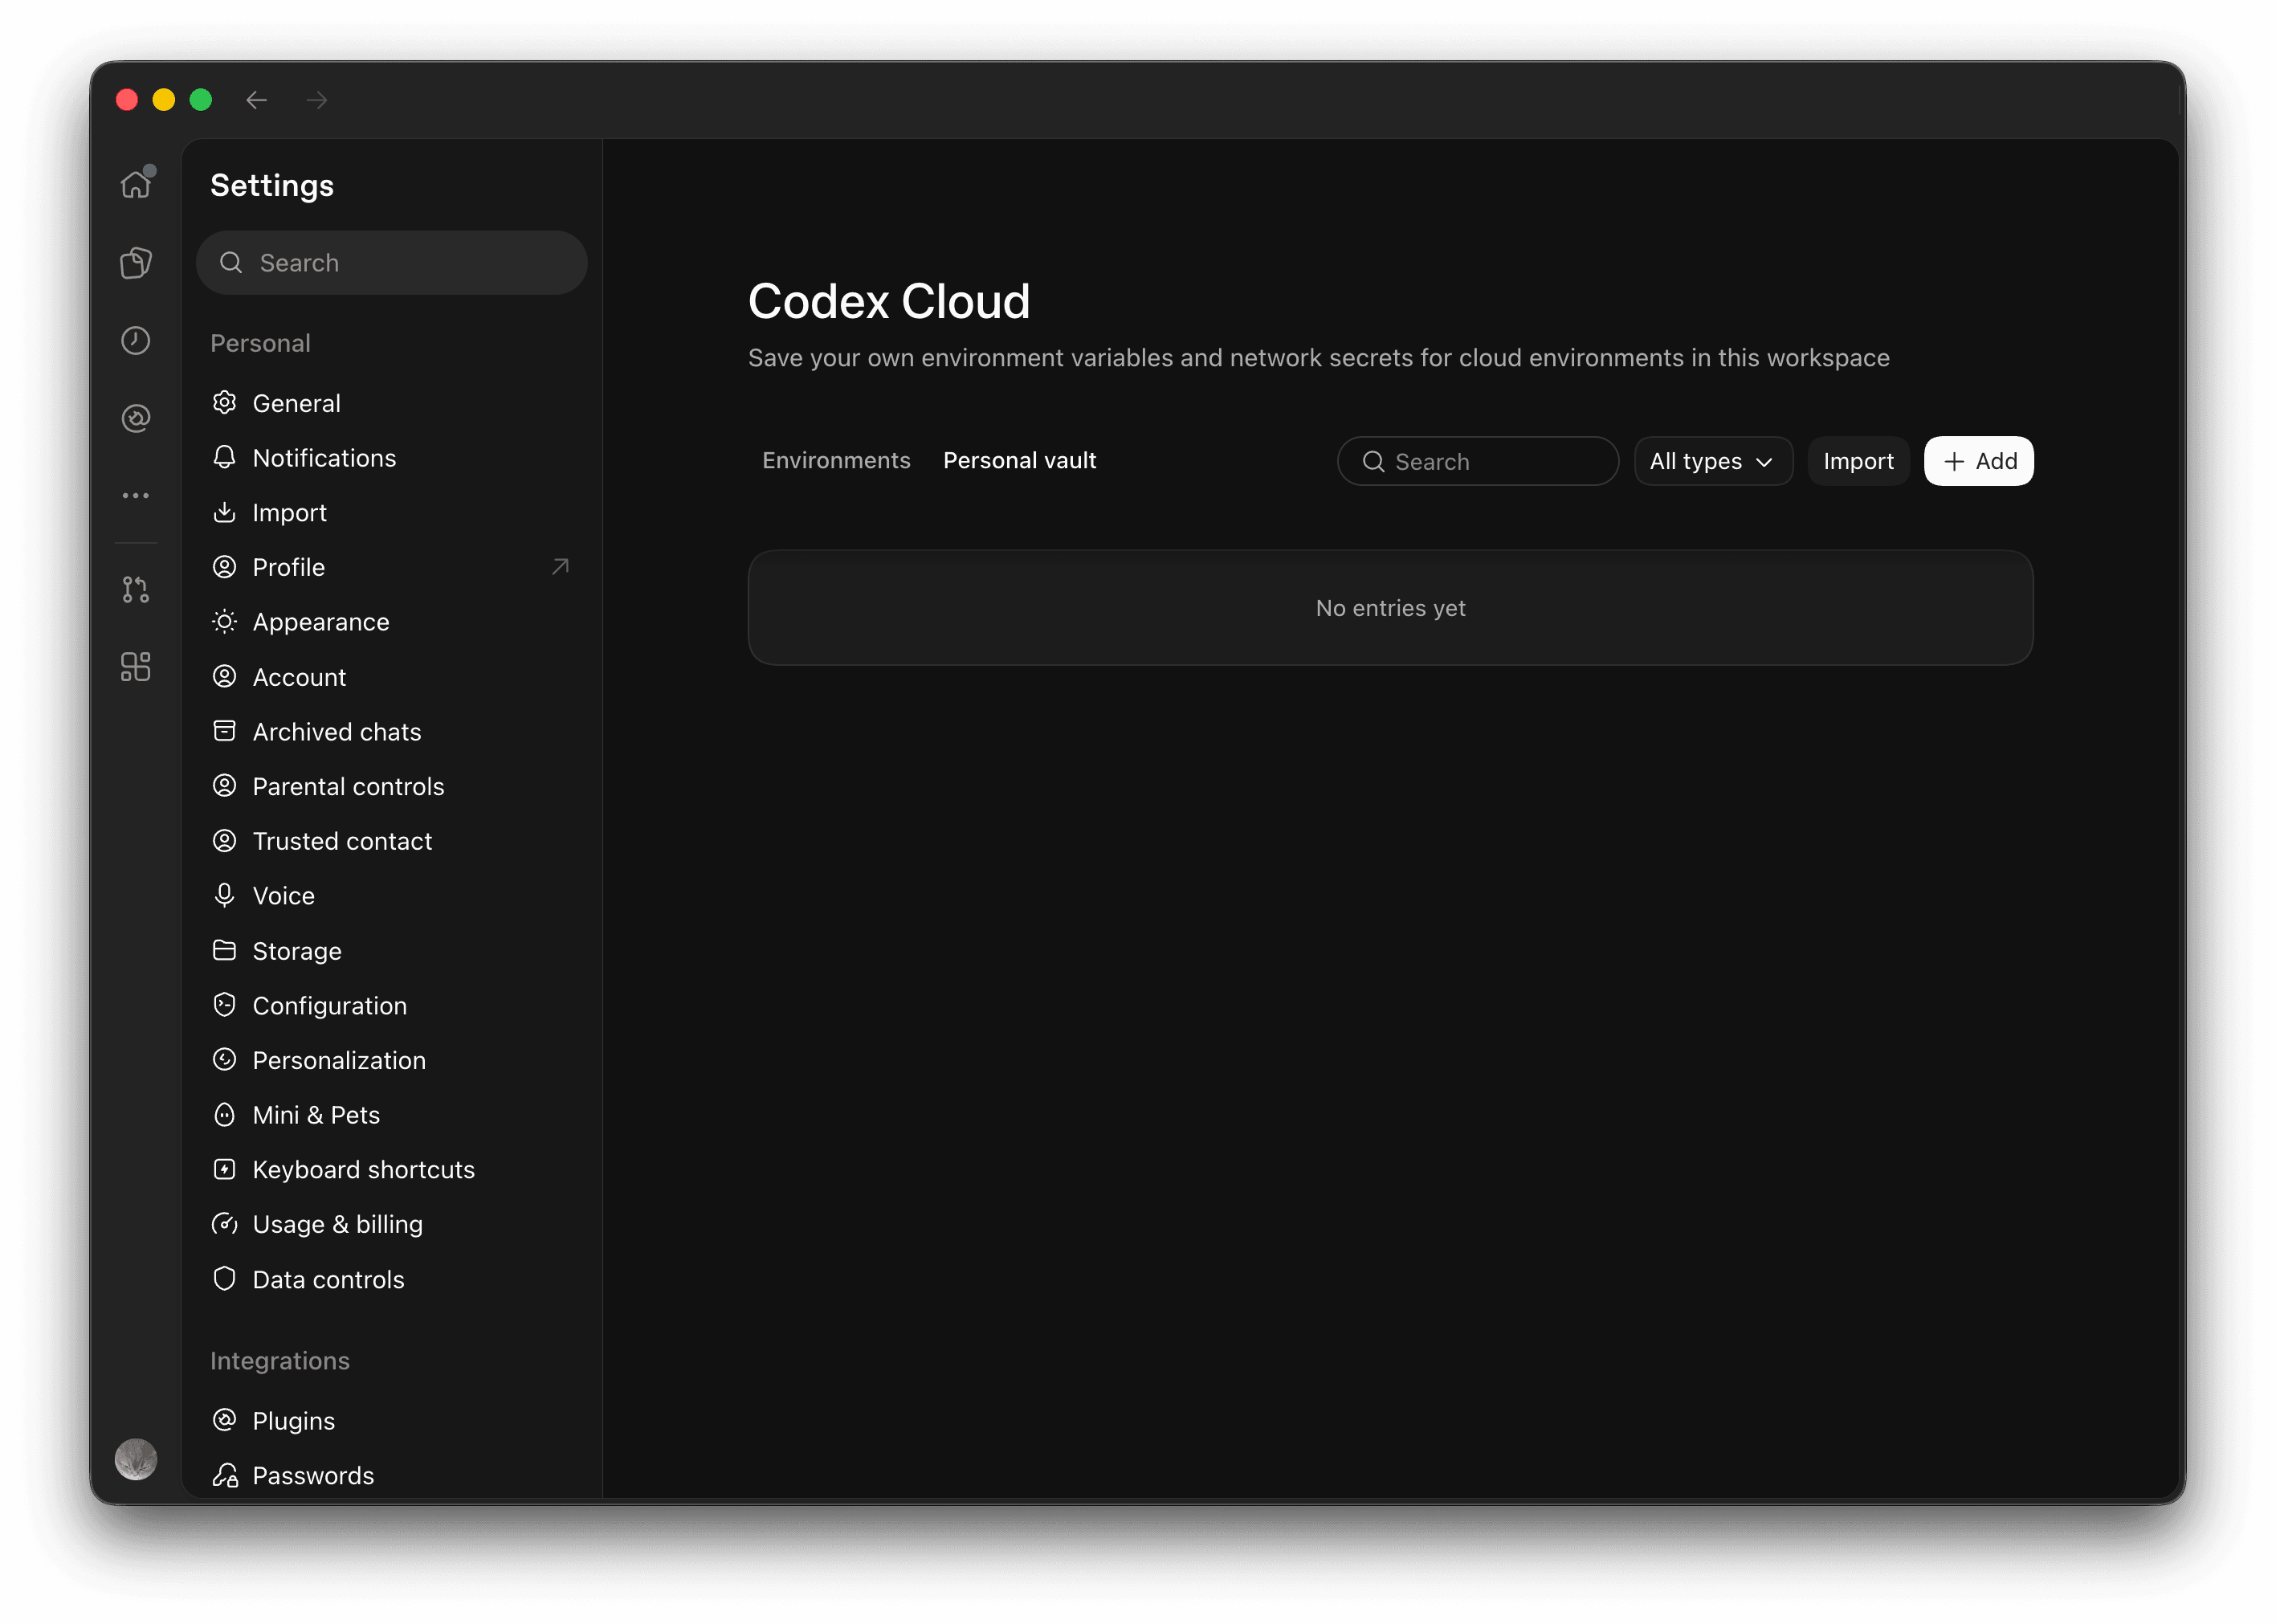The height and width of the screenshot is (1624, 2276).
Task: Click the sidebar search magnifier icon
Action: [231, 263]
